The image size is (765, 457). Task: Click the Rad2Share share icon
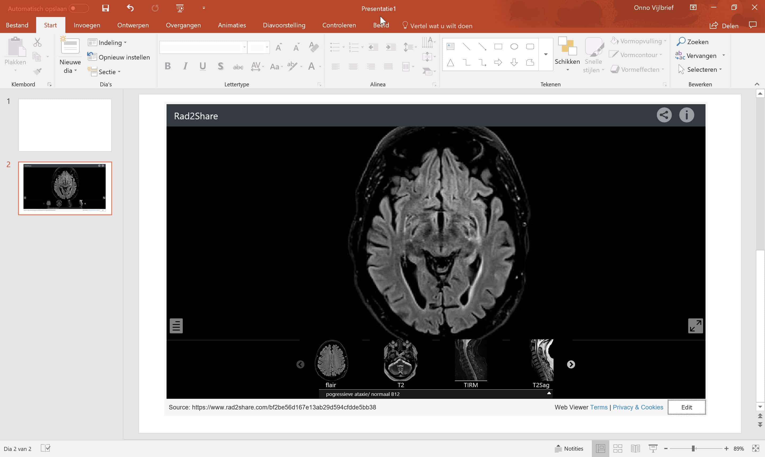click(664, 115)
